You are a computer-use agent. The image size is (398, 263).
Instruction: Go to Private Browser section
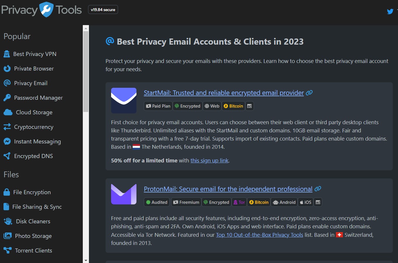tap(29, 69)
